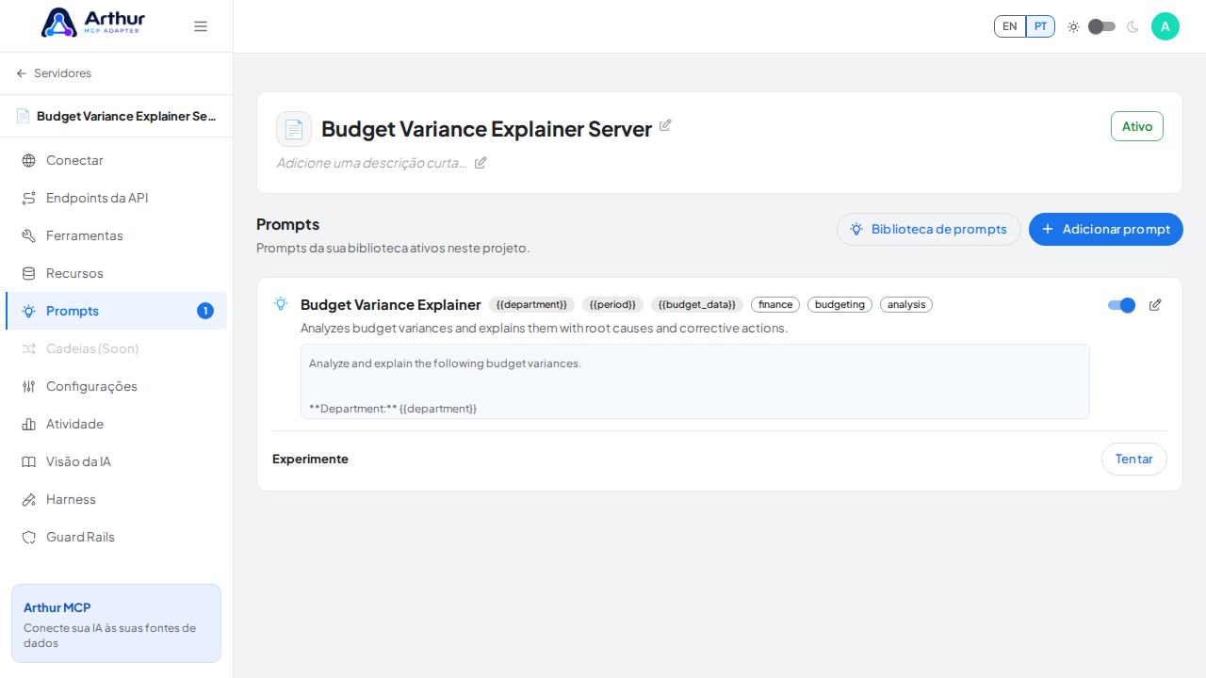This screenshot has width=1206, height=678.
Task: Click the finance tag
Action: click(x=775, y=305)
